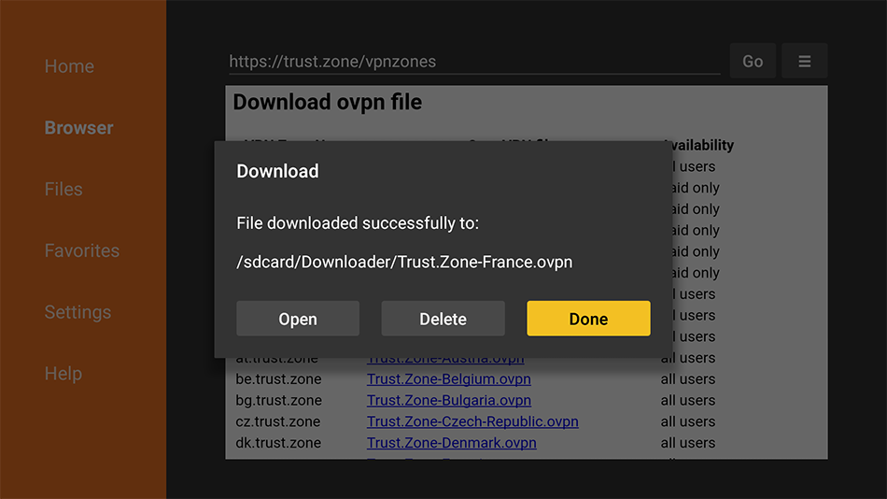Open the Trust.Zone-Belgium.ovpn link

(448, 379)
